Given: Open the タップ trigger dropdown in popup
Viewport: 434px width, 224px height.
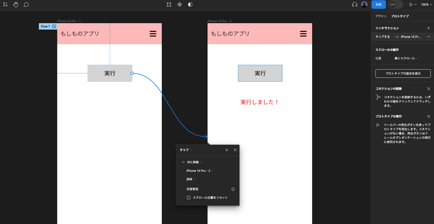Looking at the screenshot, I should 186,150.
